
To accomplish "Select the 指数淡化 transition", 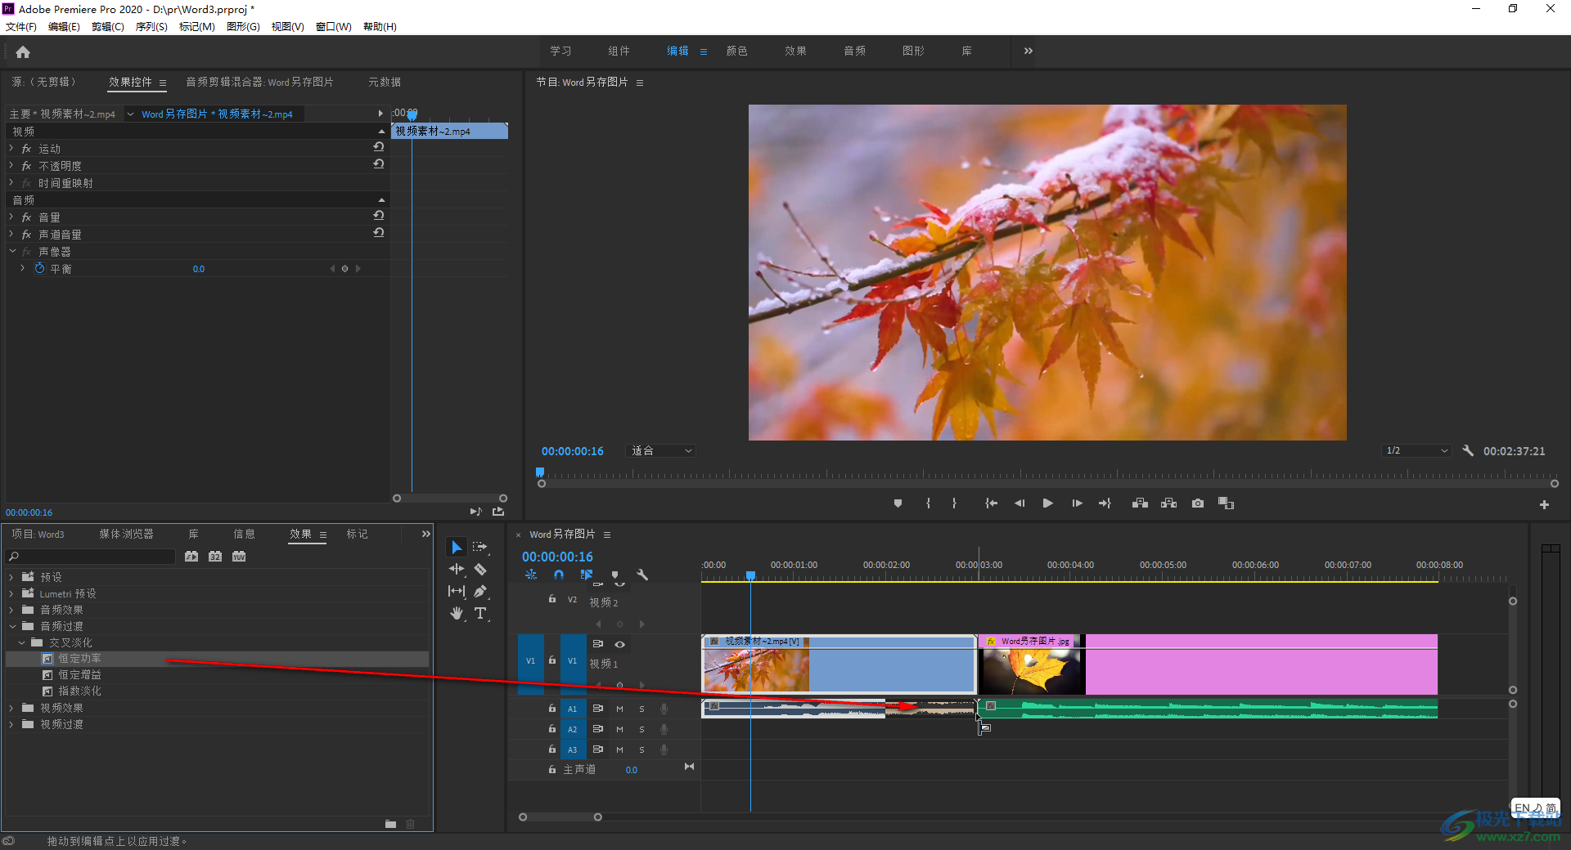I will coord(79,691).
